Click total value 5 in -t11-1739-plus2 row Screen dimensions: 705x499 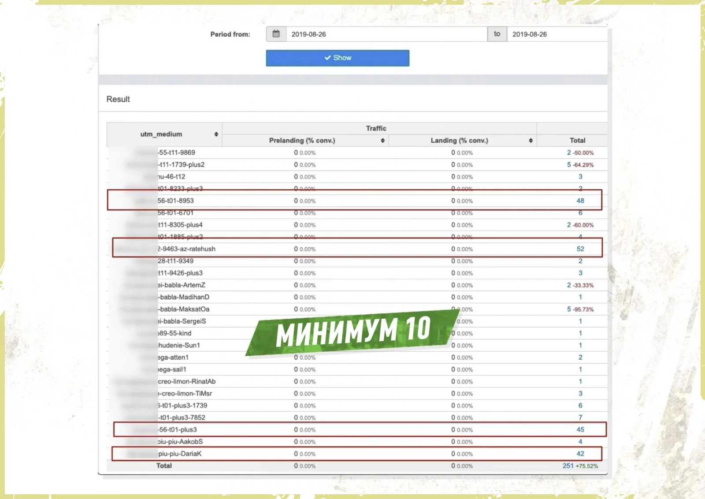569,164
